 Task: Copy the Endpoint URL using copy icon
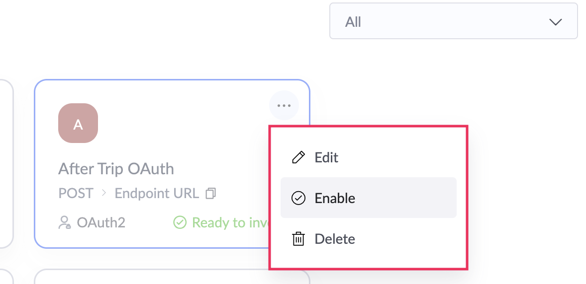(x=211, y=193)
